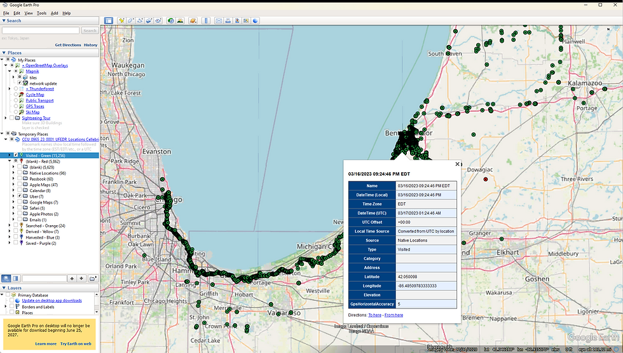623x353 pixels.
Task: Click the places split-view panel icon
Action: coord(15,279)
